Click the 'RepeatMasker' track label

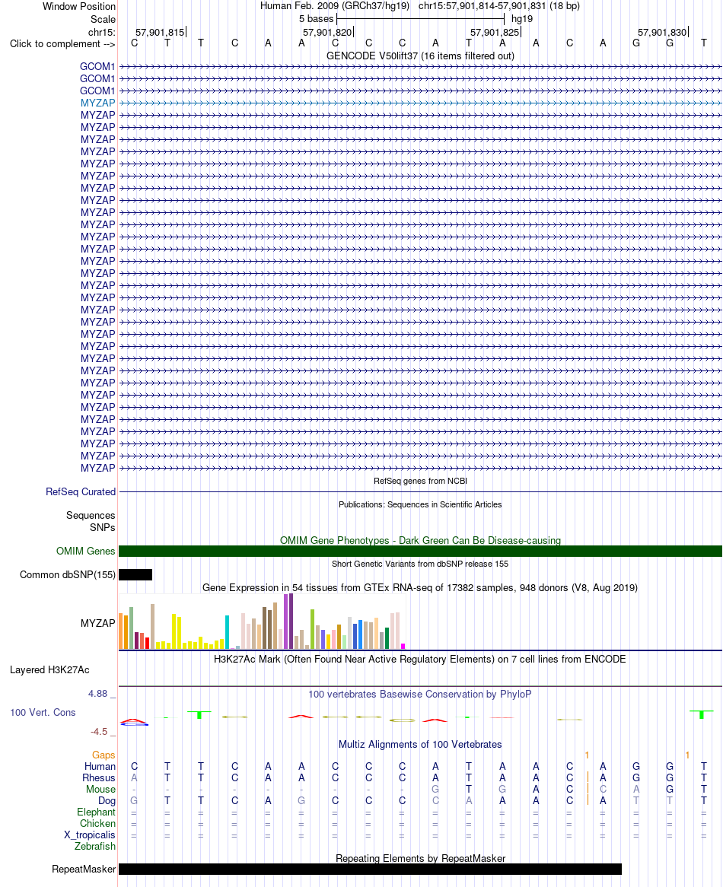tap(84, 869)
